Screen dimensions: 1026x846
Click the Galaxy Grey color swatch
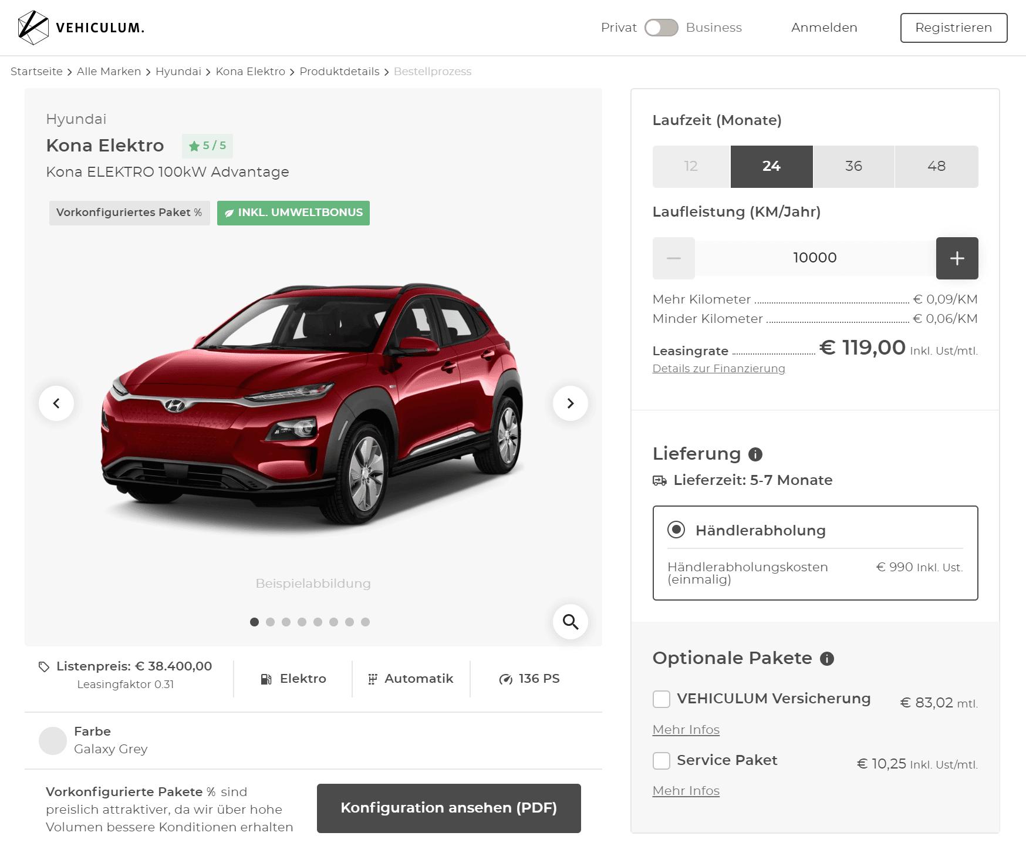point(53,741)
